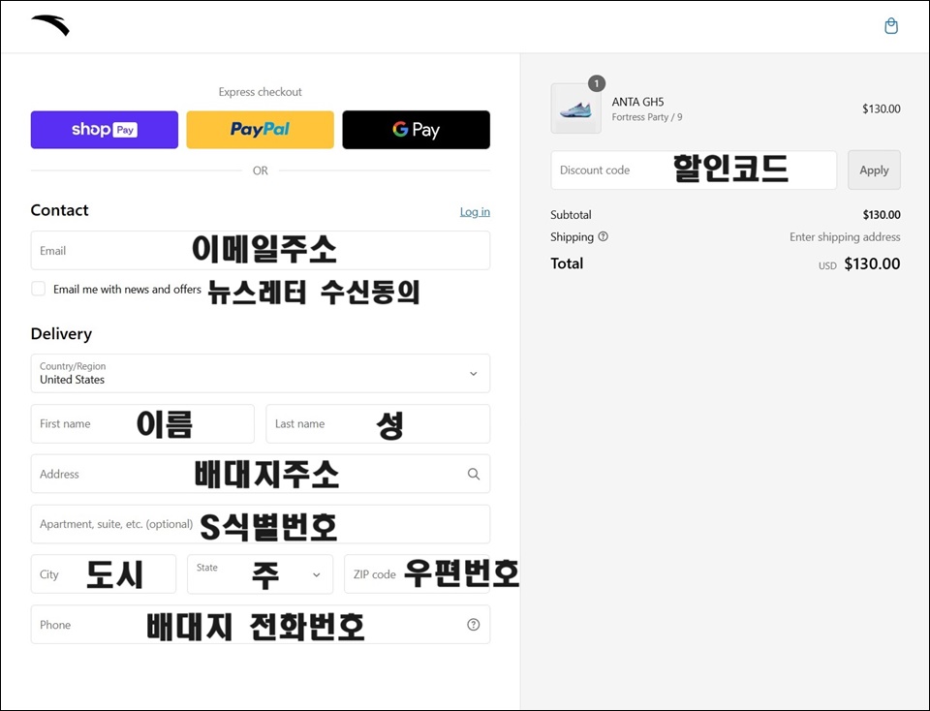Screen dimensions: 930x711
Task: Click the ANTA logo in the header
Action: point(50,25)
